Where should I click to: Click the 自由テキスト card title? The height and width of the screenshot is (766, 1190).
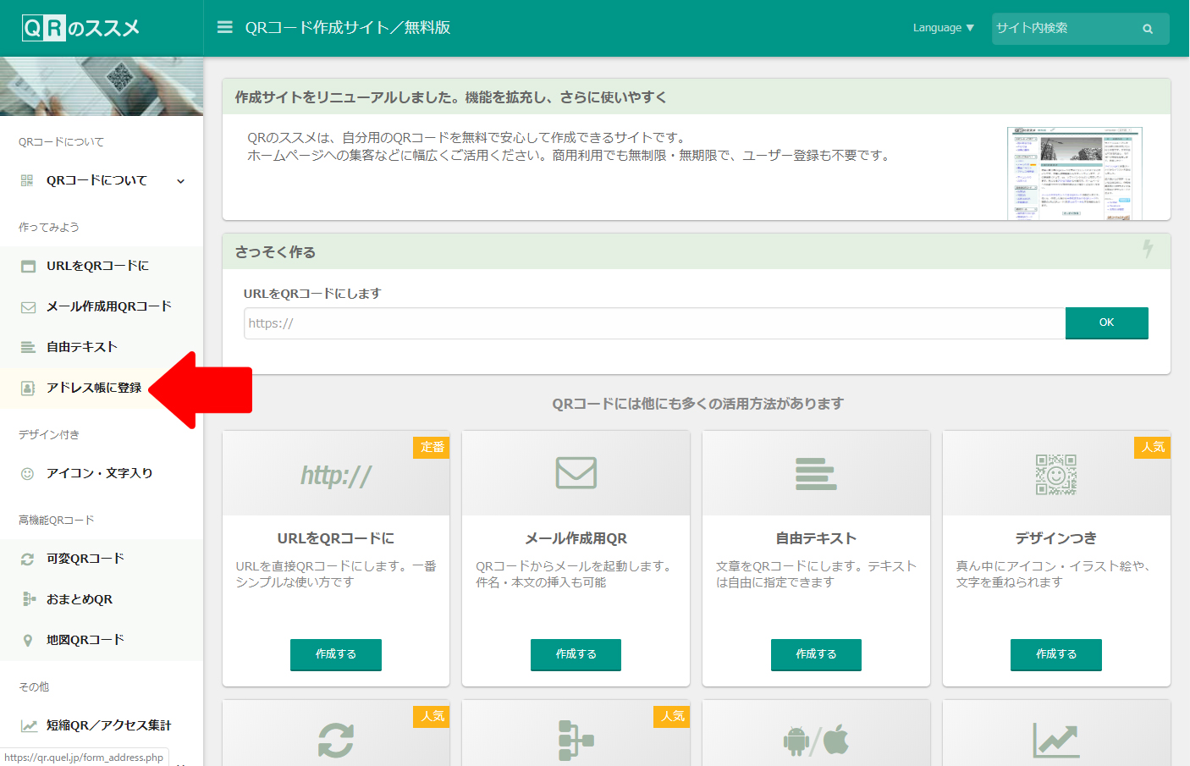click(816, 538)
